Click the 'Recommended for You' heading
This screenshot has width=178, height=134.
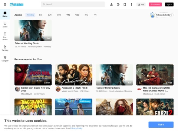click(x=28, y=60)
